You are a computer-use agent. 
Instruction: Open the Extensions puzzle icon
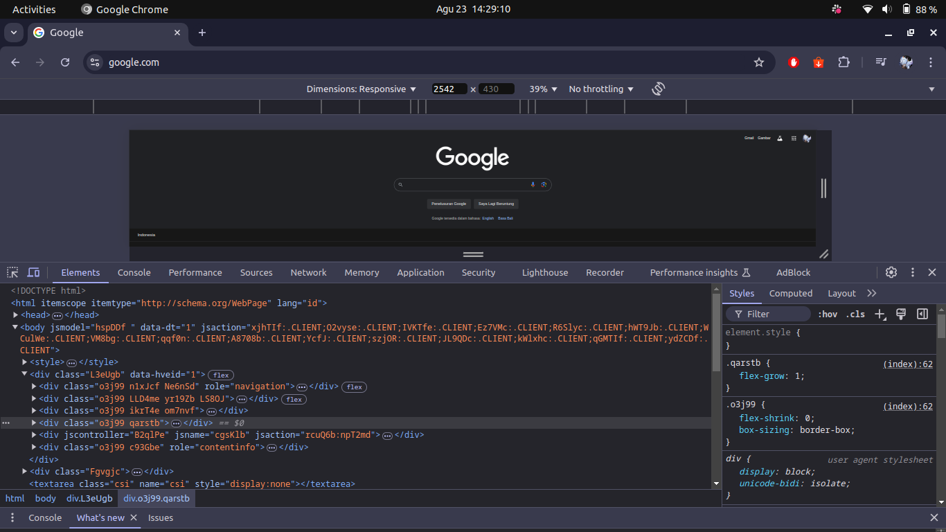[844, 62]
